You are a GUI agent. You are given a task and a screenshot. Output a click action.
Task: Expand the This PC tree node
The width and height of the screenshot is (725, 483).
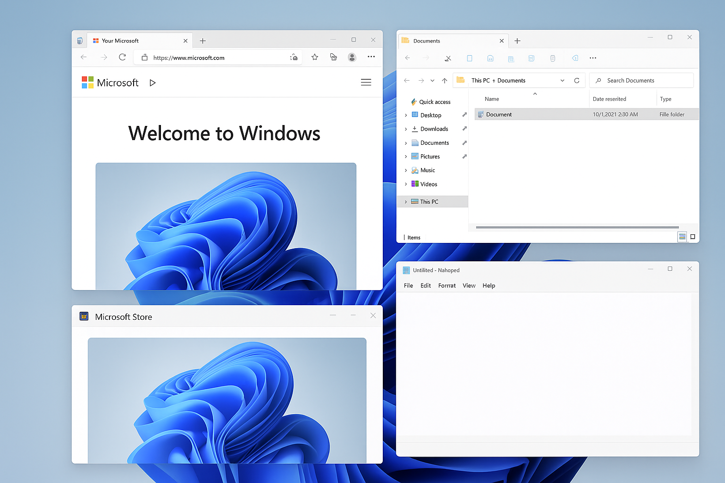(x=405, y=202)
